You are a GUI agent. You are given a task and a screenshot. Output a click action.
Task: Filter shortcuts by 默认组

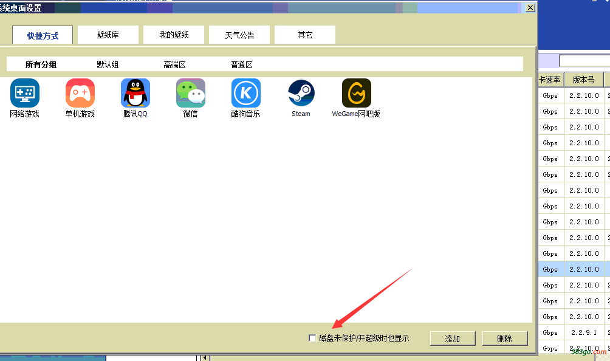click(108, 64)
